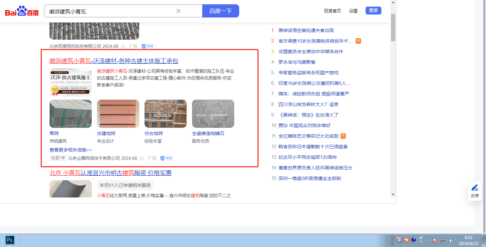Click the 仿古地砖 product image

pos(166,114)
